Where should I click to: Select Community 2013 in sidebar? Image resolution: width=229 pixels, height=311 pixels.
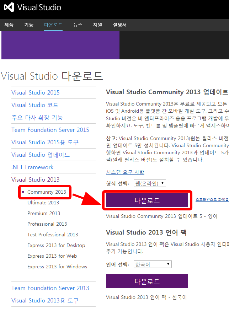[x=47, y=192]
